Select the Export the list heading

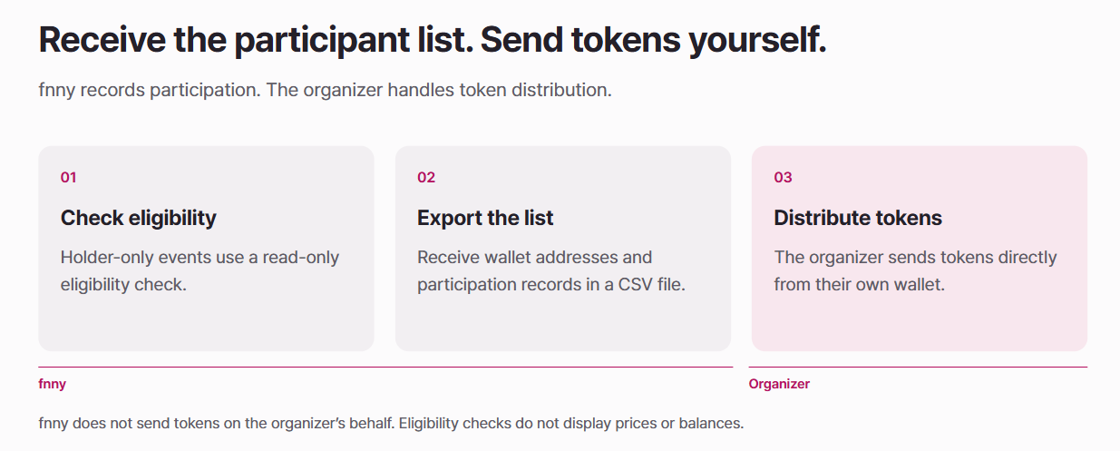[485, 218]
